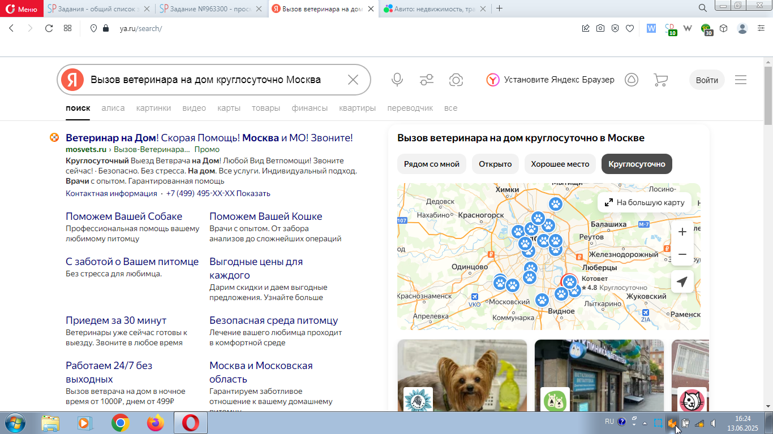Viewport: 773px width, 434px height.
Task: Reveal phone number with Показать
Action: (x=253, y=193)
